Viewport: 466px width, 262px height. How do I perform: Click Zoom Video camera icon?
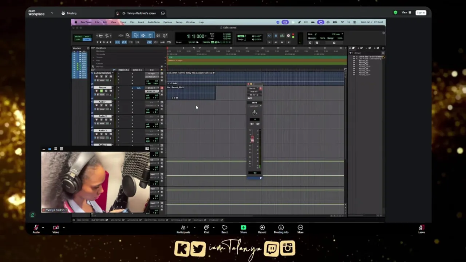click(x=56, y=228)
